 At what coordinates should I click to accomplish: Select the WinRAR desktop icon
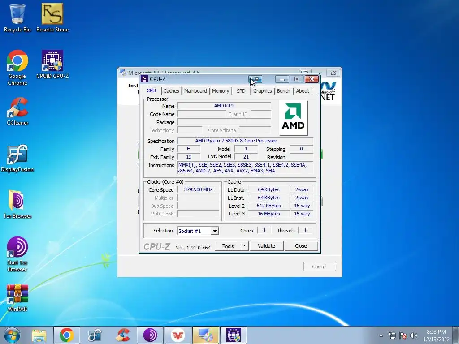tap(17, 298)
